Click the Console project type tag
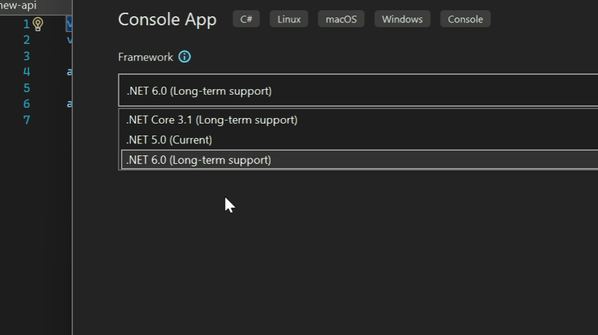 coord(465,19)
